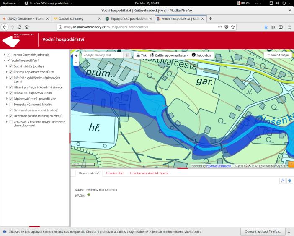Click the pan-to-feature arrows icon in results panel
Viewport: 294px width, 236px height.
[x=289, y=181]
